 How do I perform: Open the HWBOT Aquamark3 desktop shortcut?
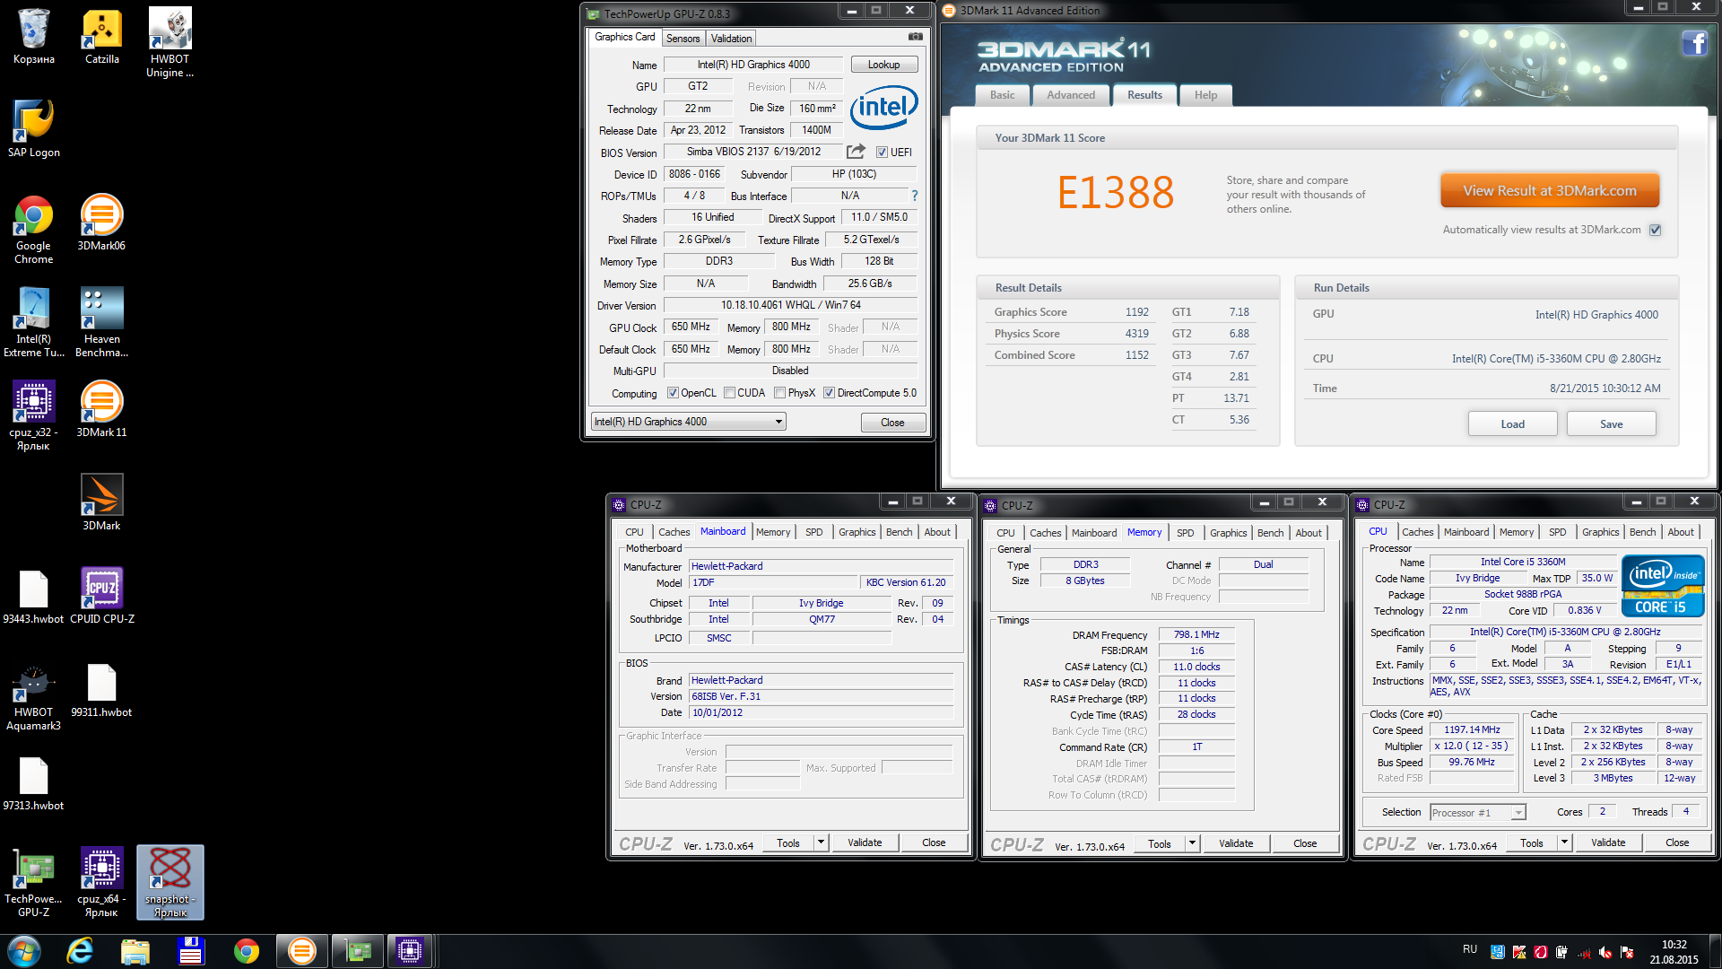(34, 697)
